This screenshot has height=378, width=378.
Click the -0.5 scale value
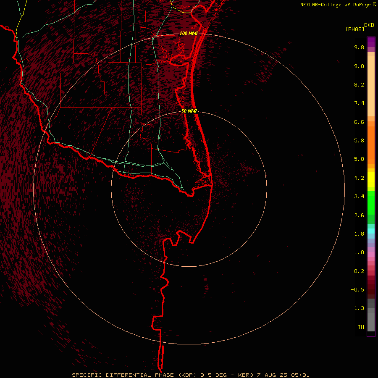point(357,290)
